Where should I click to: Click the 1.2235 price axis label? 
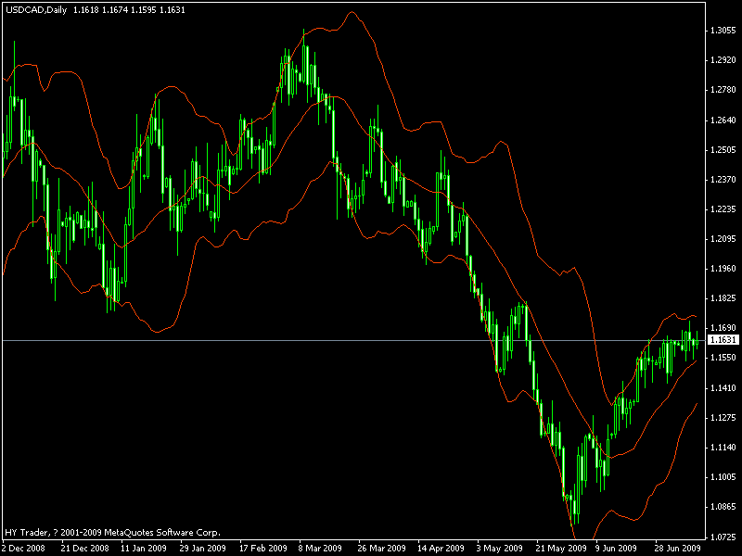(x=723, y=209)
